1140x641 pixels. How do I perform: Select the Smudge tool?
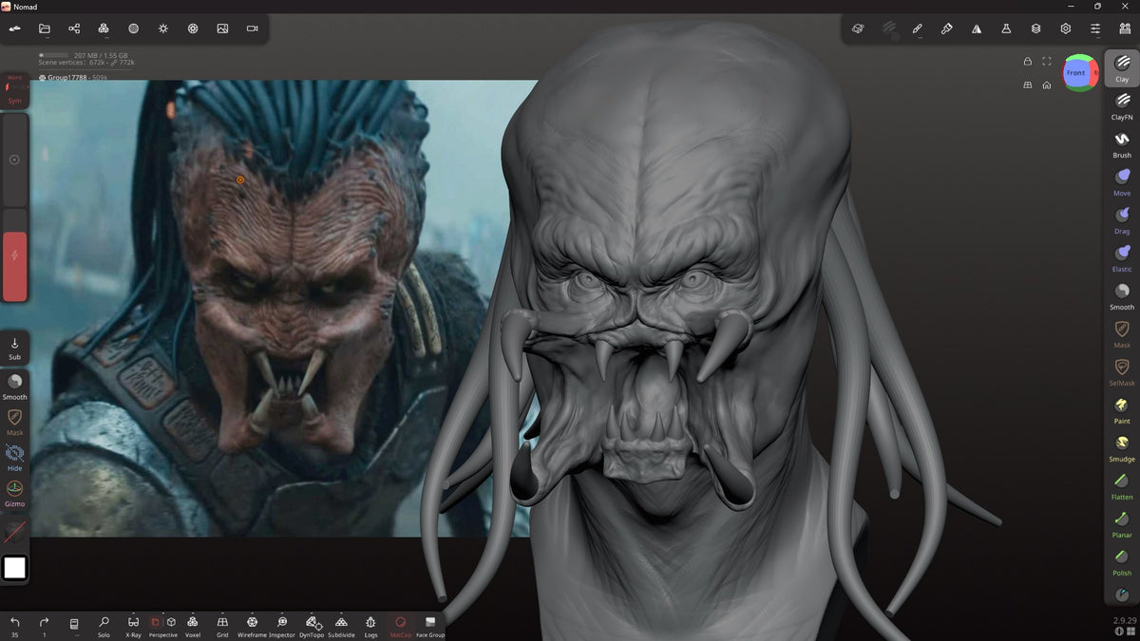1122,447
